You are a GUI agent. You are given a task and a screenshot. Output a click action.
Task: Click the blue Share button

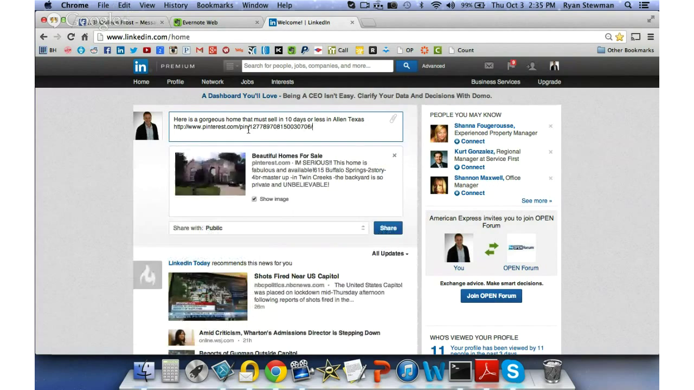pos(388,228)
